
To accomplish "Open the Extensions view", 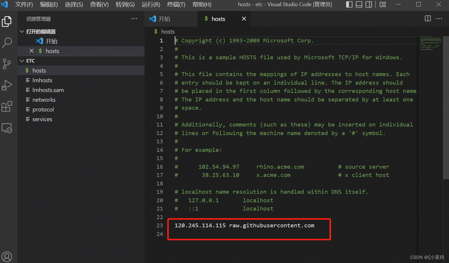I will [x=7, y=106].
